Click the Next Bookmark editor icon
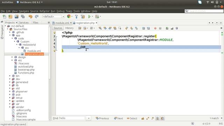 coord(132,28)
